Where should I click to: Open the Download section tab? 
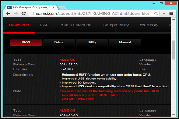click(19, 25)
